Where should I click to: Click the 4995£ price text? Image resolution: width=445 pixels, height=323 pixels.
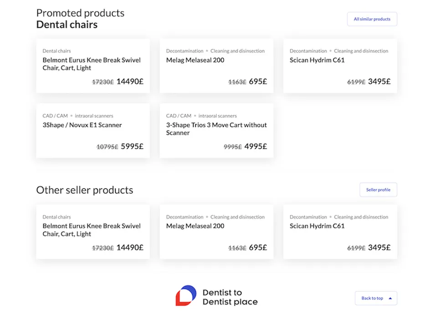point(256,146)
